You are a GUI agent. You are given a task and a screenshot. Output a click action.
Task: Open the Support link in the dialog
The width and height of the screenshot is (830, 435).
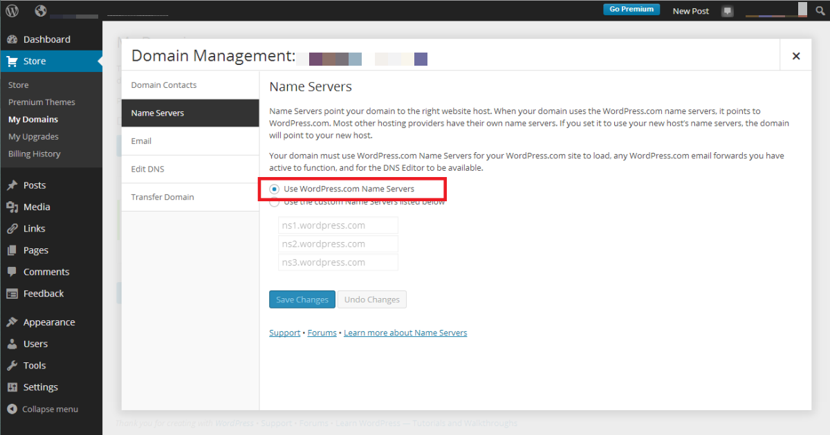click(x=285, y=333)
